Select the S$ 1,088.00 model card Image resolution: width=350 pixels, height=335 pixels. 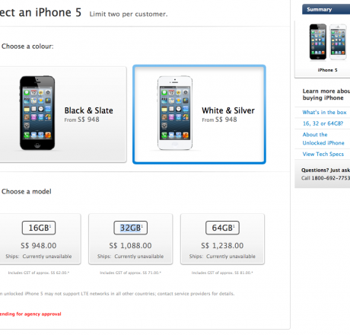131,239
